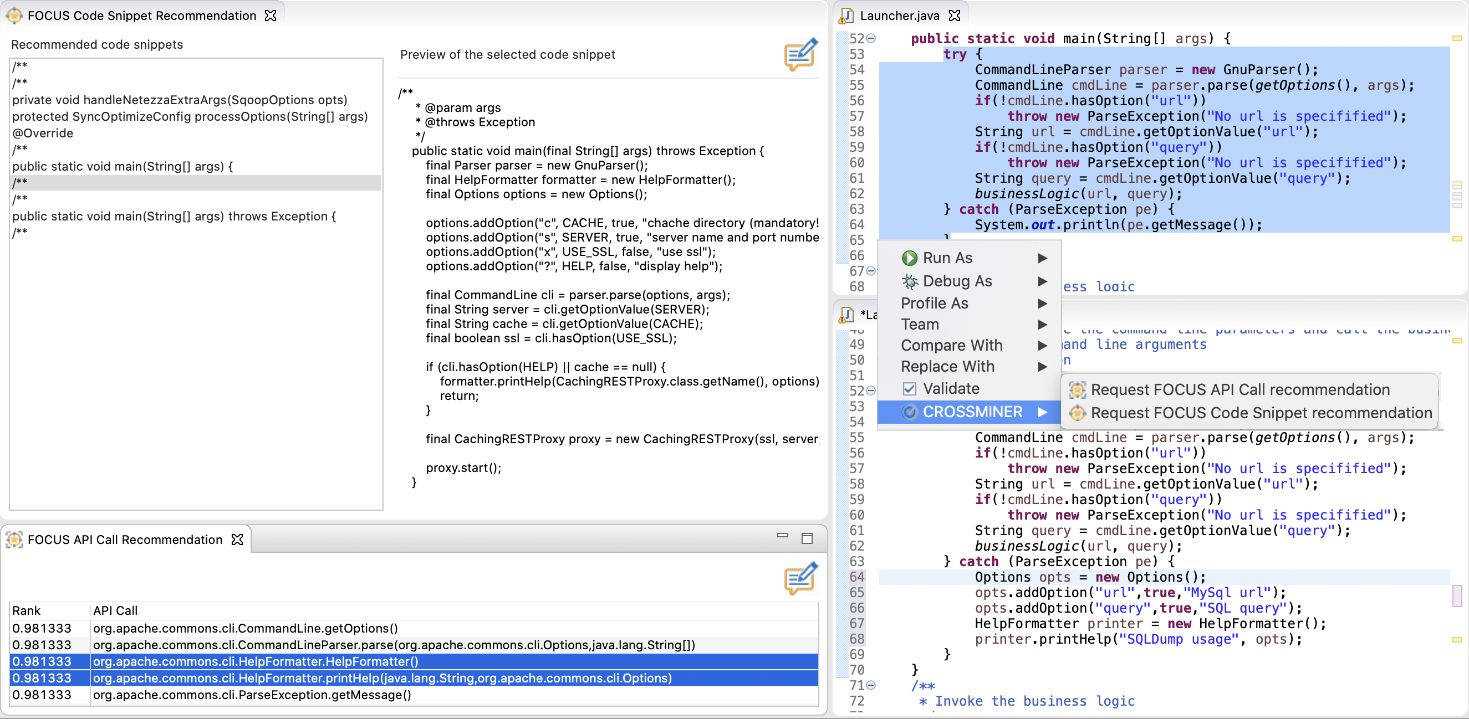
Task: Select Request FOCUS API Call recommendation
Action: point(1240,390)
